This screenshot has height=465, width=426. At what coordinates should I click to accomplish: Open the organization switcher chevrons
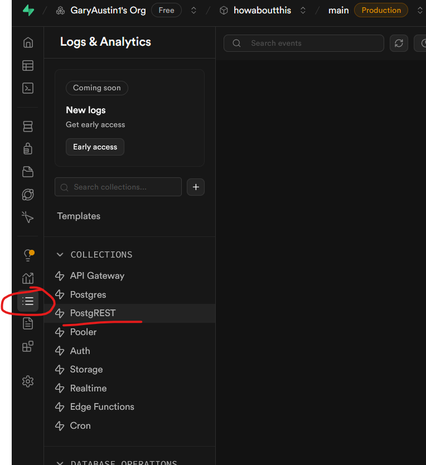pyautogui.click(x=193, y=11)
